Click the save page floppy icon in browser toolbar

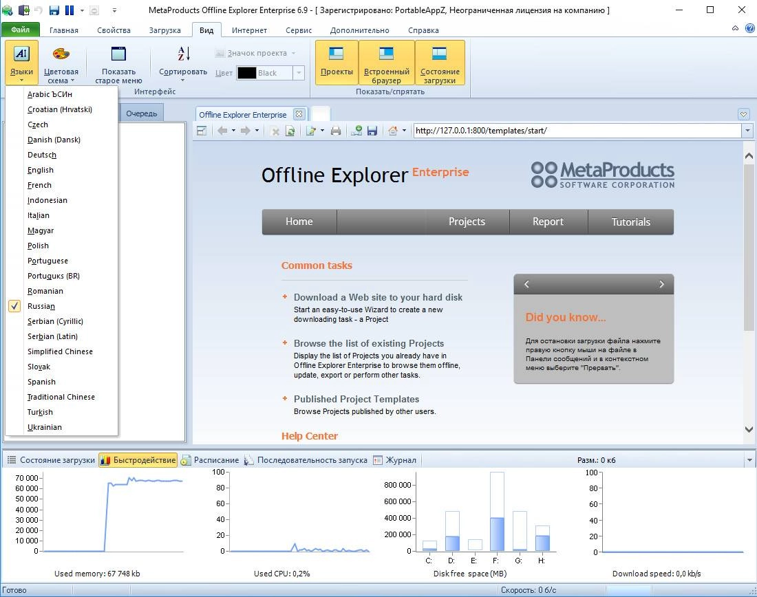372,131
